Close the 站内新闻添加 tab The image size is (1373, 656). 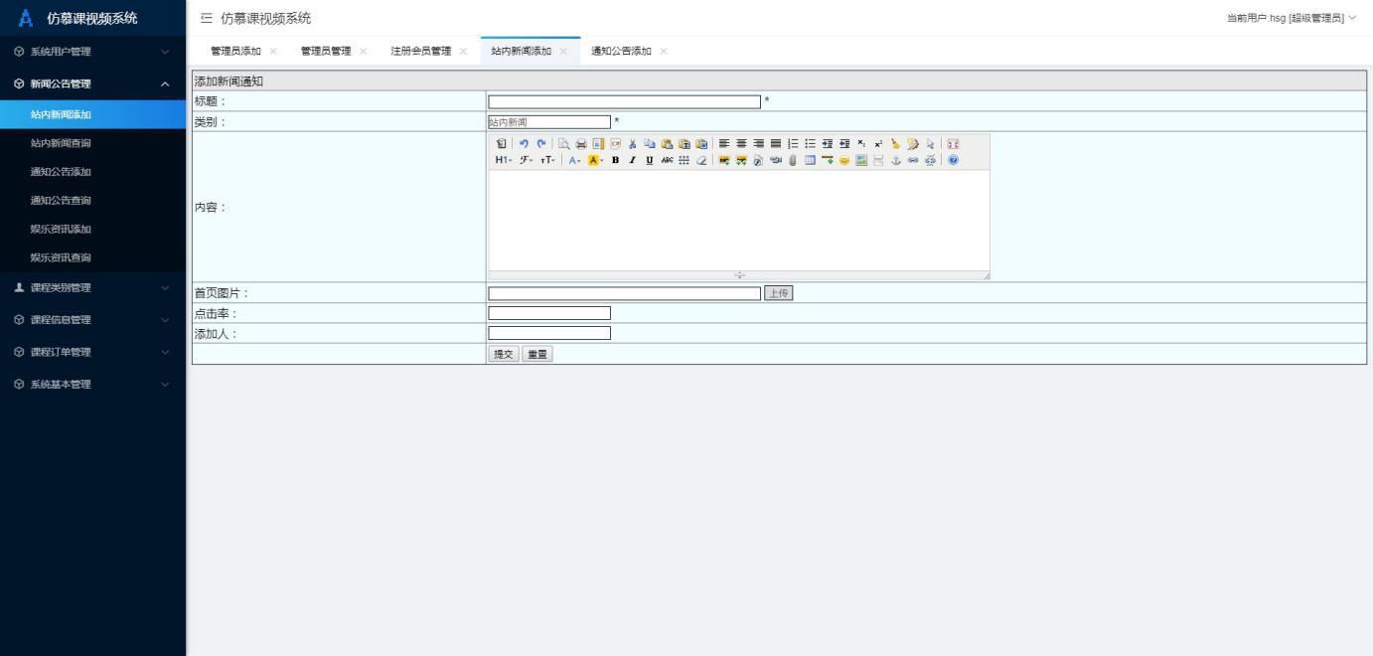[x=563, y=52]
